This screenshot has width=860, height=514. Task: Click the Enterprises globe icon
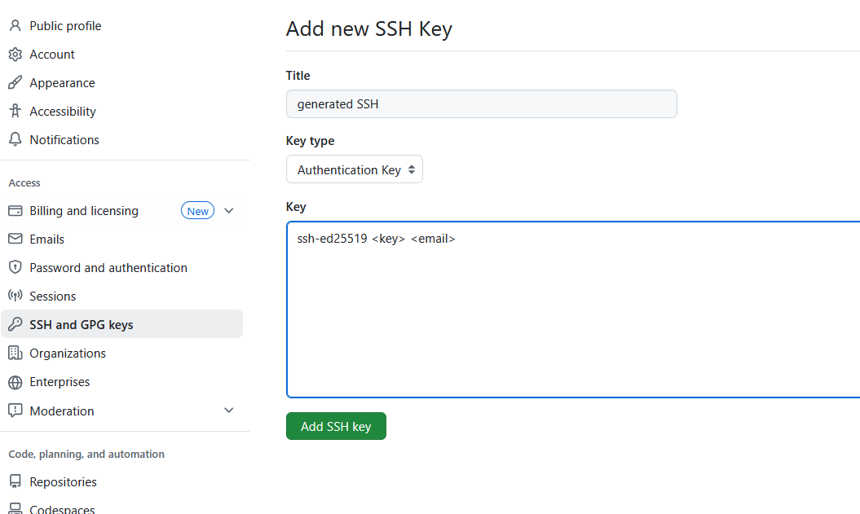pyautogui.click(x=15, y=382)
